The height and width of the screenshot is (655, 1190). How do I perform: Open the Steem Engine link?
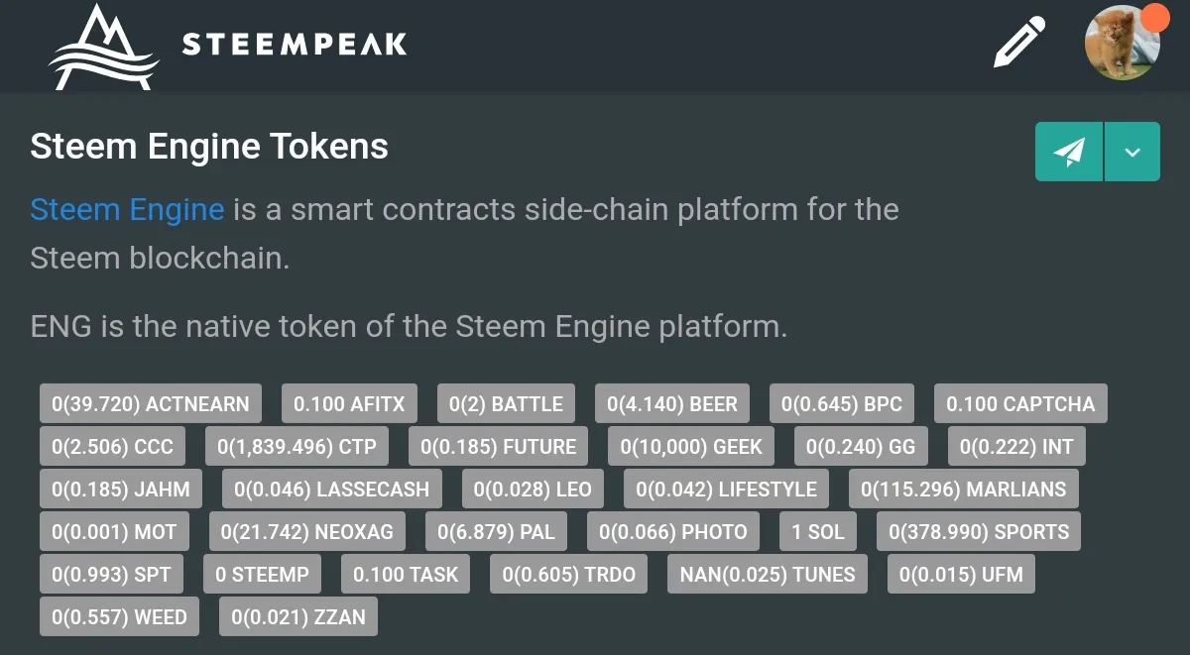pos(127,210)
